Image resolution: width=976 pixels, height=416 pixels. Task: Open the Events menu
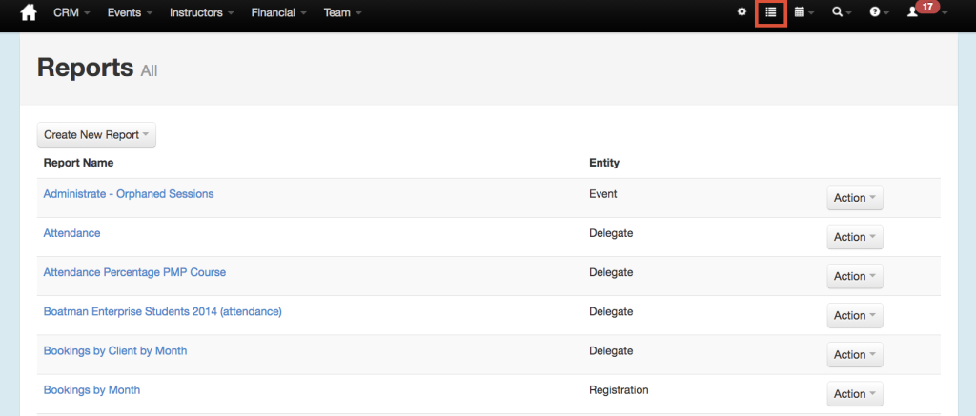point(130,12)
